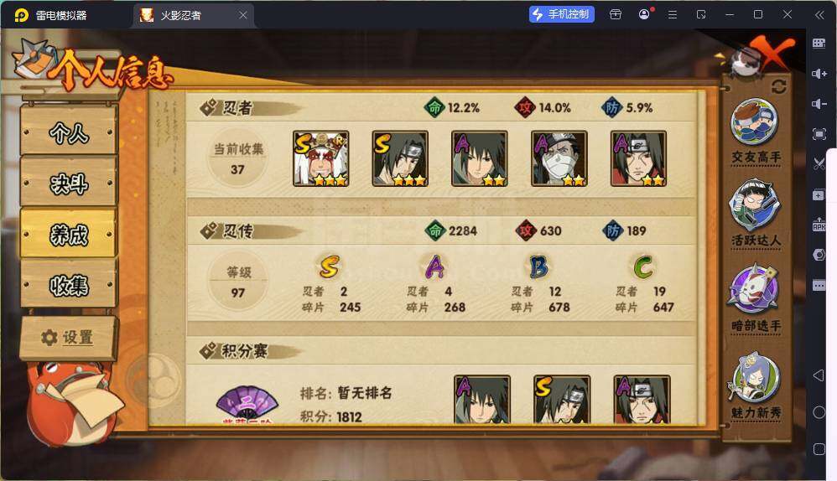This screenshot has width=837, height=481.
Task: Open 设置 settings button
Action: pyautogui.click(x=69, y=338)
